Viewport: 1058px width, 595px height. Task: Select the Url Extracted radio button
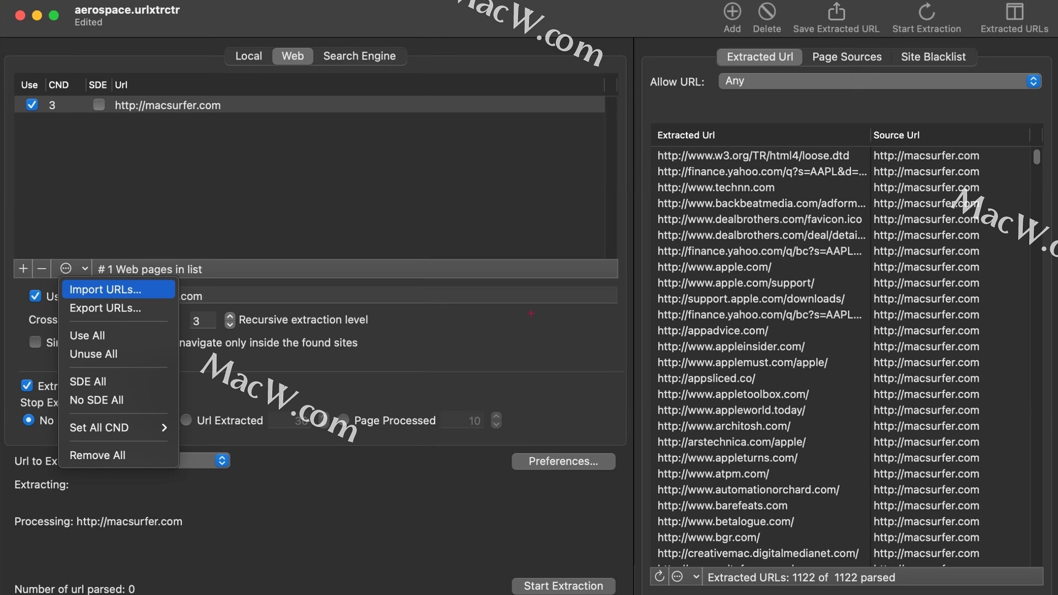pyautogui.click(x=186, y=420)
